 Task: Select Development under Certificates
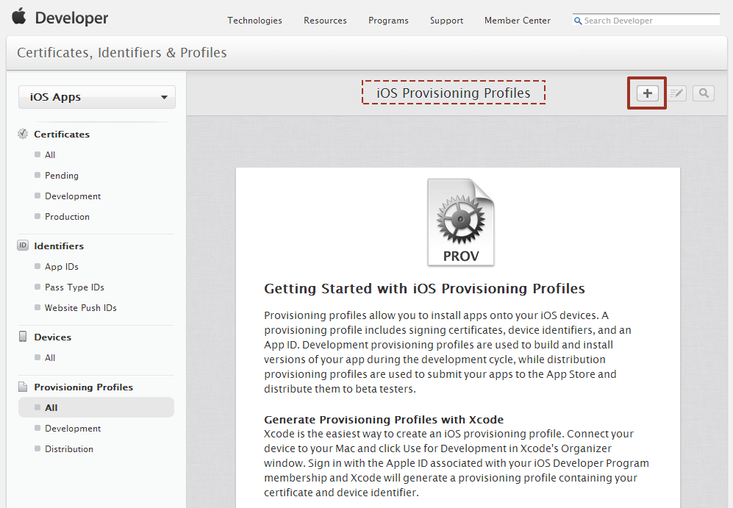[73, 196]
